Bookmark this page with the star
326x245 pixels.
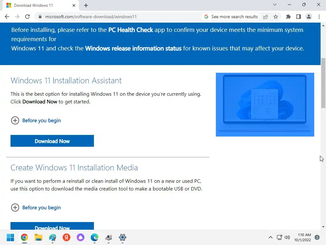tap(276, 17)
